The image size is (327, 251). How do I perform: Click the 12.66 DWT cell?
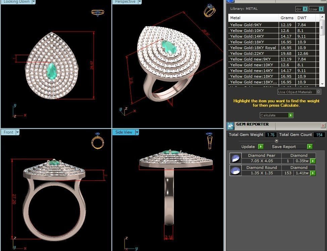(306, 53)
